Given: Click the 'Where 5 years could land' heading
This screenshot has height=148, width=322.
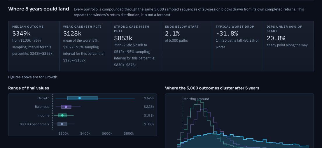Looking at the screenshot, I should pos(38,9).
